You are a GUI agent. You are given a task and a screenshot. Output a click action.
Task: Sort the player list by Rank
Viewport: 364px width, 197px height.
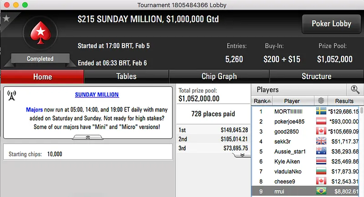(263, 101)
